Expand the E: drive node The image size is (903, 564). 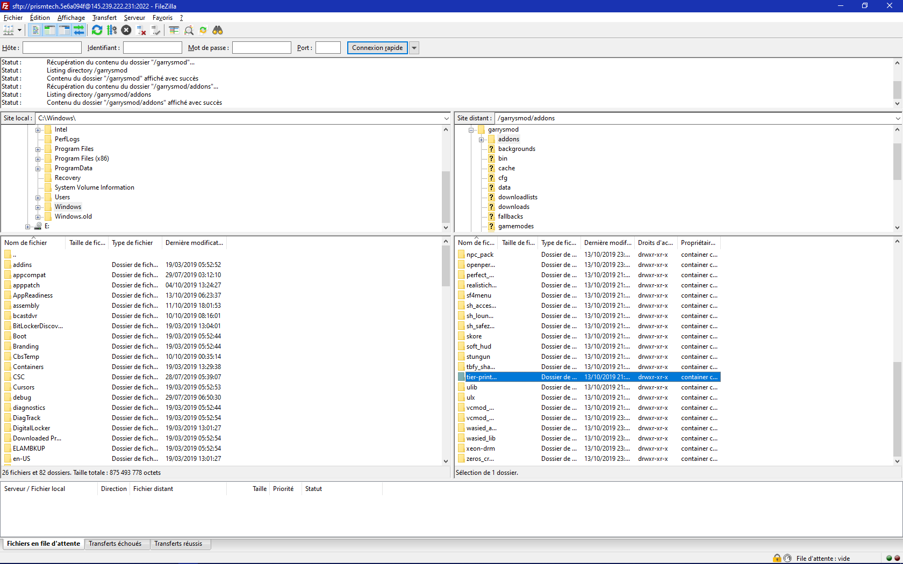point(28,227)
